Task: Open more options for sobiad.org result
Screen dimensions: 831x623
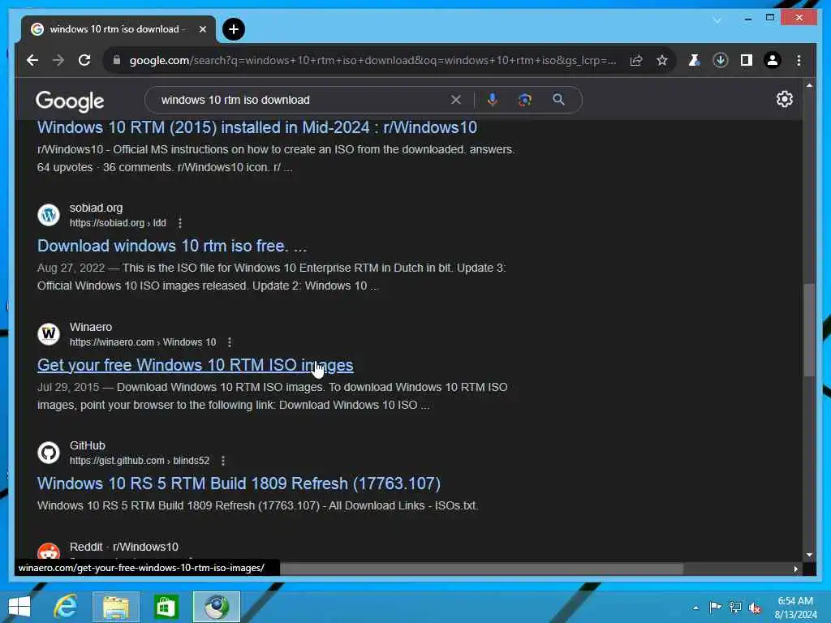Action: 180,223
